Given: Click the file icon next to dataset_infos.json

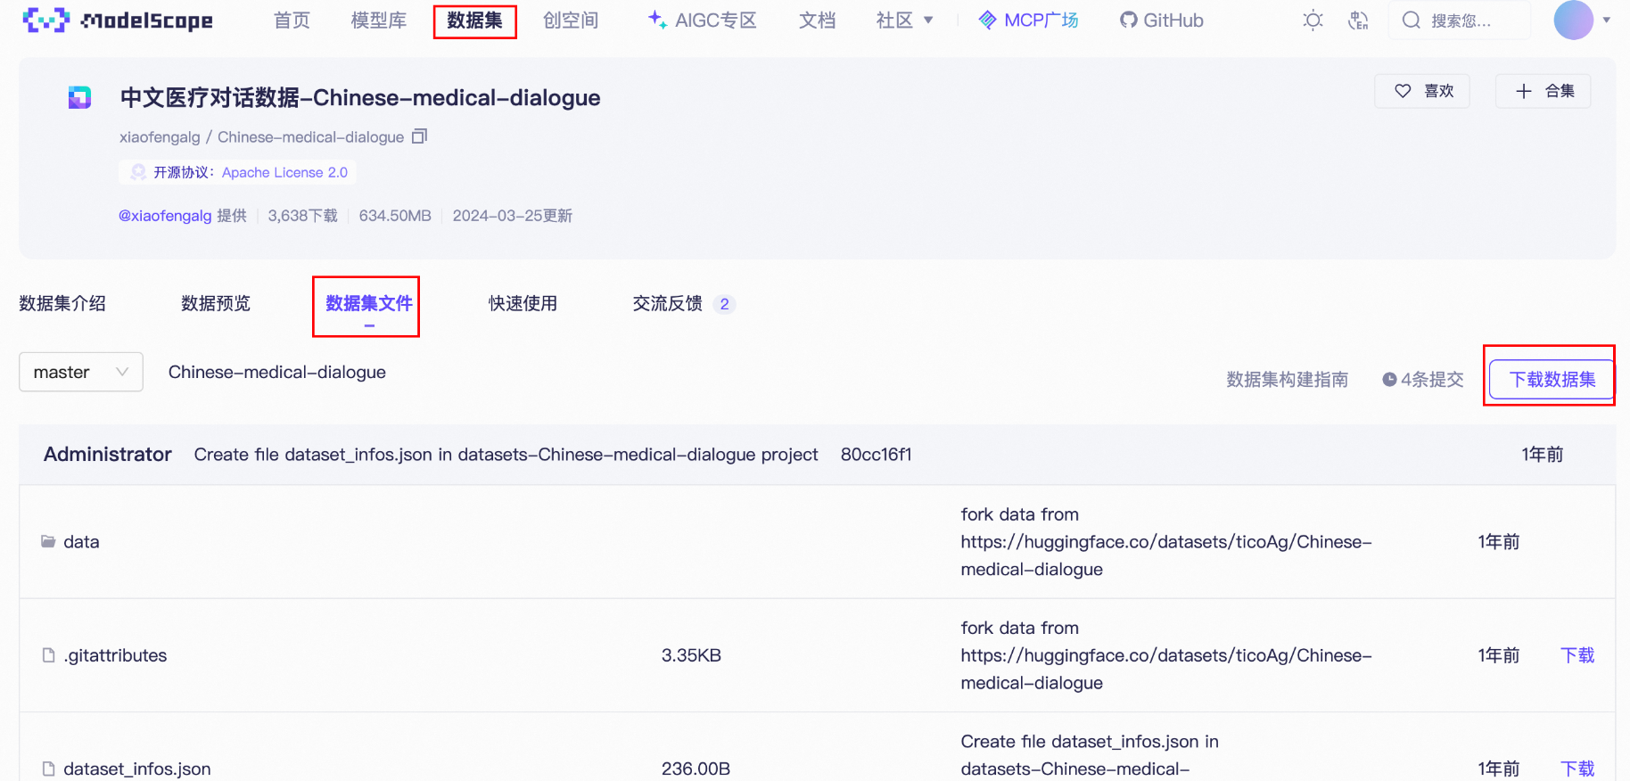Looking at the screenshot, I should point(49,769).
